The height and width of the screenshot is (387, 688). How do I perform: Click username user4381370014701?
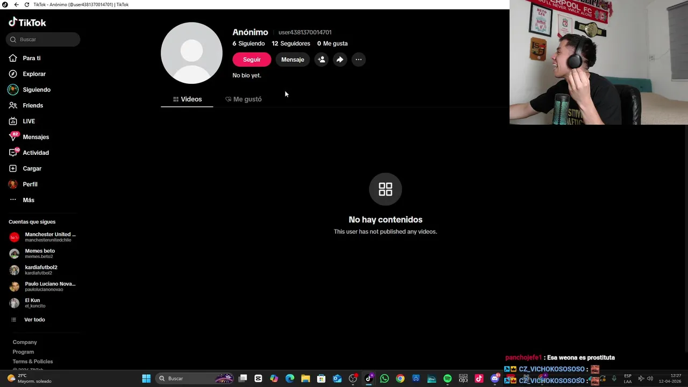305,32
